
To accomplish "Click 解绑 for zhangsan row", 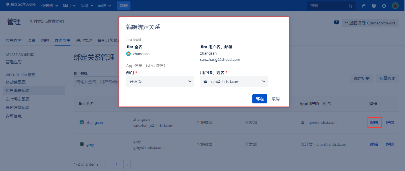I will 390,122.
